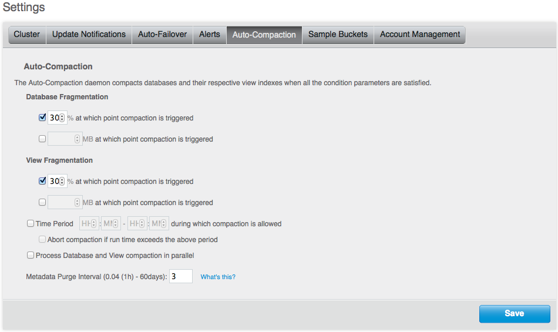Check Process Database and View compaction in parallel
This screenshot has height=332, width=558.
31,256
